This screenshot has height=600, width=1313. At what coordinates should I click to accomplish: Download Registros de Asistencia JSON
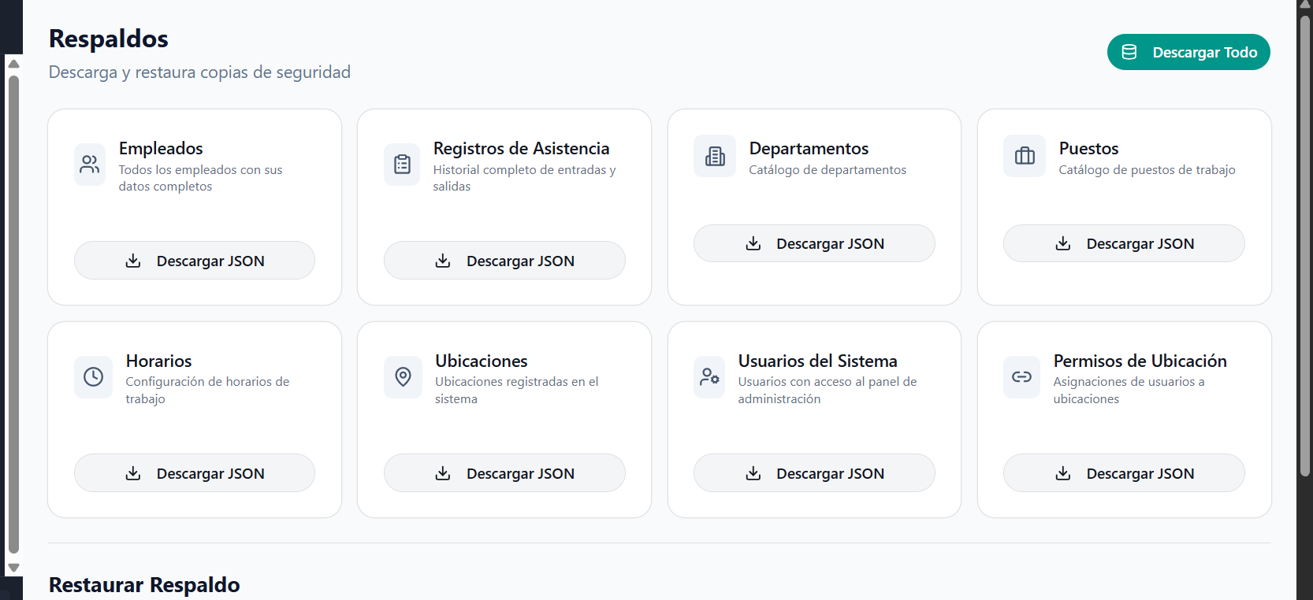pyautogui.click(x=504, y=261)
